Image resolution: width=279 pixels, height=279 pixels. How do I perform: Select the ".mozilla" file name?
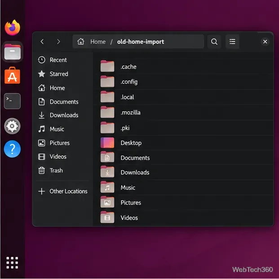130,112
